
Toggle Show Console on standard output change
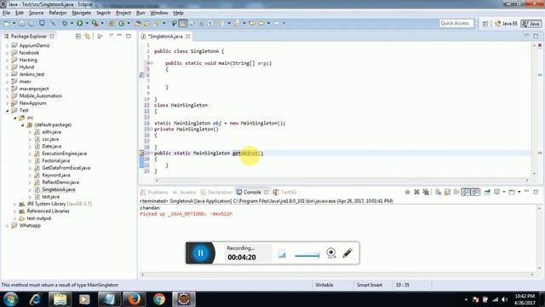[x=466, y=192]
